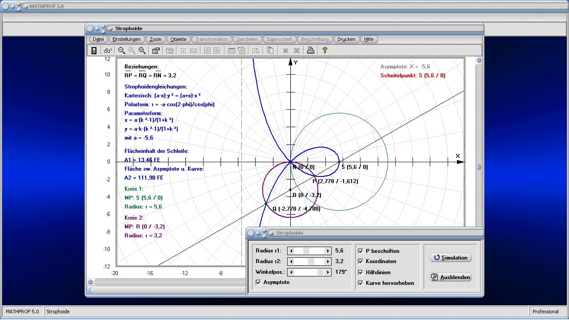This screenshot has width=569, height=320.
Task: Open the Zoom menu
Action: point(156,39)
